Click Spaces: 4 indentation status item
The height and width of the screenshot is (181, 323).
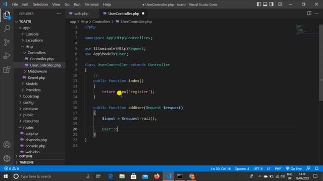coord(242,168)
